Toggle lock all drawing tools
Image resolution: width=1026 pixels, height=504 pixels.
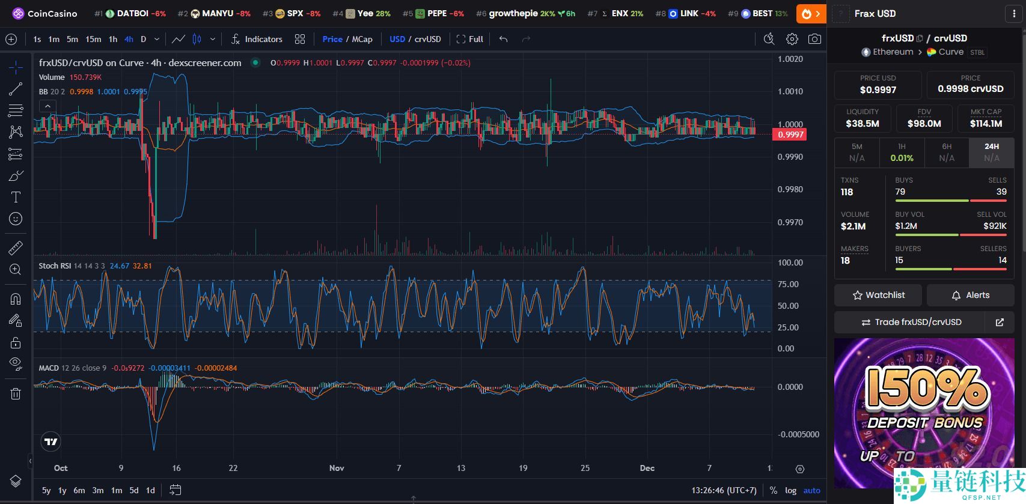tap(16, 342)
